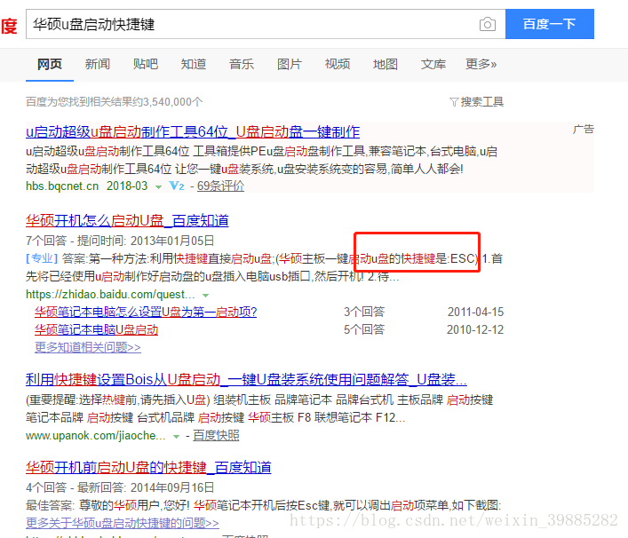Open 华硕笔记本电脑怎么设置U盘为第一启动项?
Viewport: 628px width, 538px height.
[x=146, y=312]
